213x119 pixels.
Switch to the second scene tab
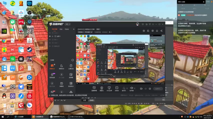(61, 29)
